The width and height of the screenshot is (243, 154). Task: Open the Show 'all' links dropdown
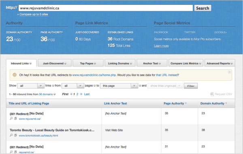(x=31, y=86)
